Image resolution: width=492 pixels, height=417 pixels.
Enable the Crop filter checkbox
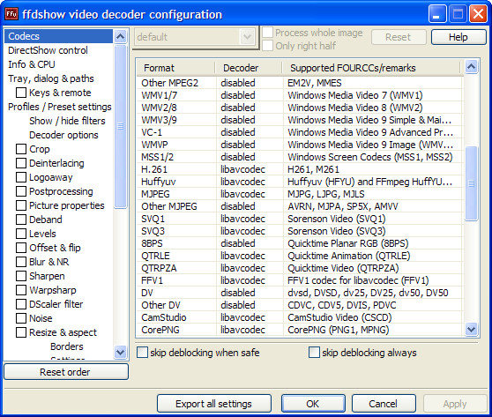[21, 149]
